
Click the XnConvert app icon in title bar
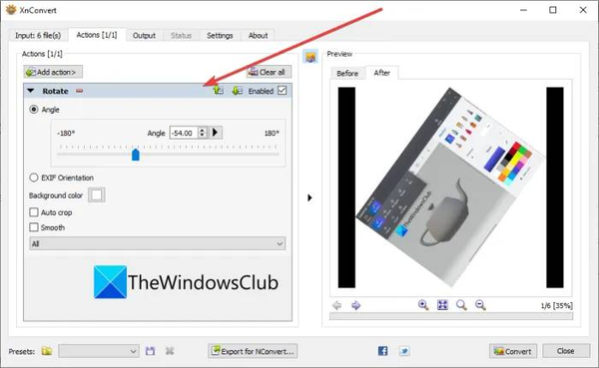(x=11, y=10)
